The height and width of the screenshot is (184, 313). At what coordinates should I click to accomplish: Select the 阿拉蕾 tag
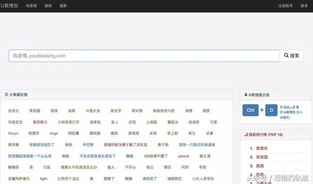74,133
